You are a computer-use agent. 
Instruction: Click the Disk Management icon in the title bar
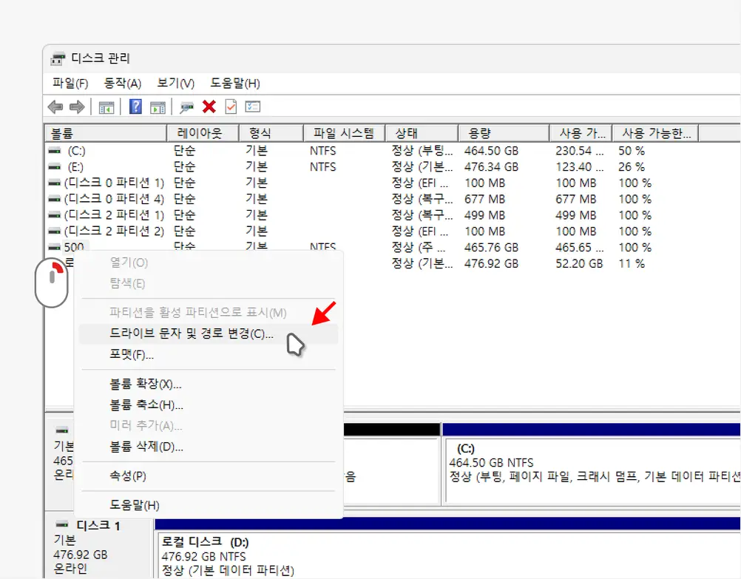click(x=58, y=58)
